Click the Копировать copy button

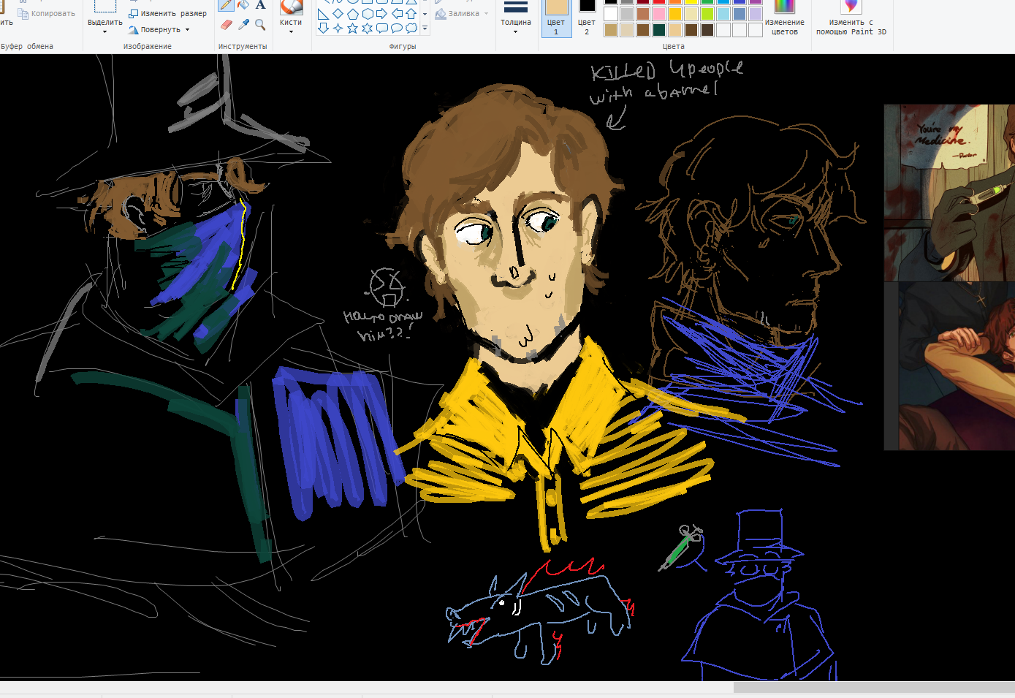tap(46, 13)
